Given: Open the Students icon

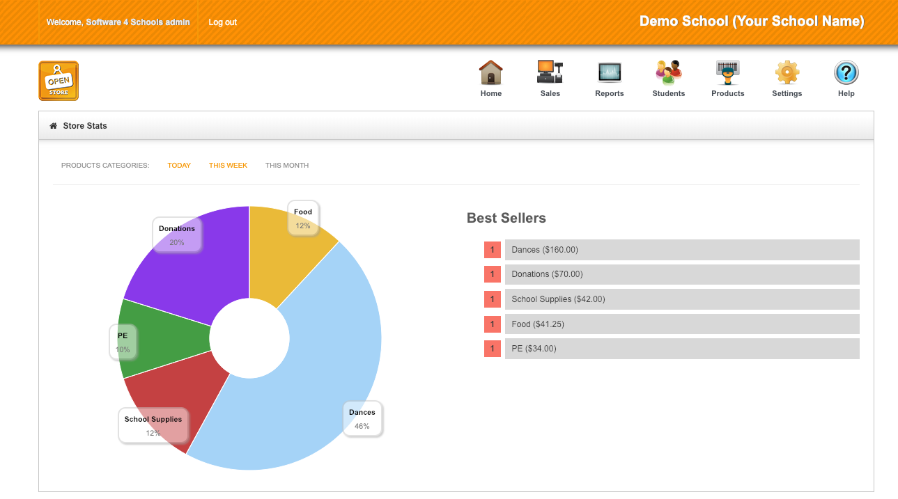Looking at the screenshot, I should pyautogui.click(x=668, y=72).
